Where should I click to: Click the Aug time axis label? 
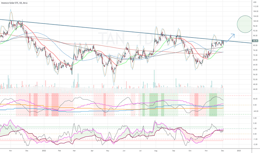156,151
